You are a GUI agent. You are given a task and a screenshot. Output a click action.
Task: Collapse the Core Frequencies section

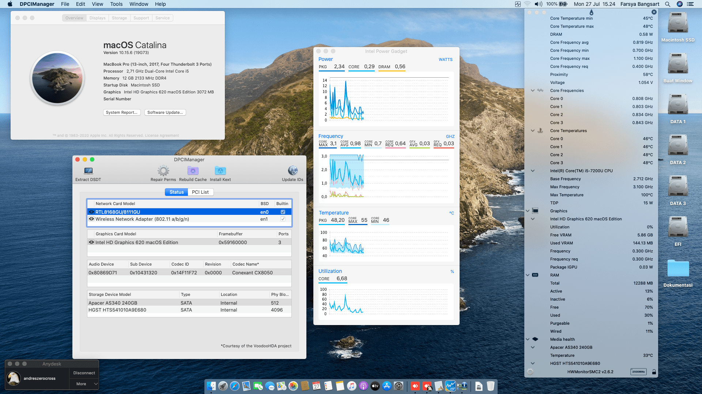532,90
